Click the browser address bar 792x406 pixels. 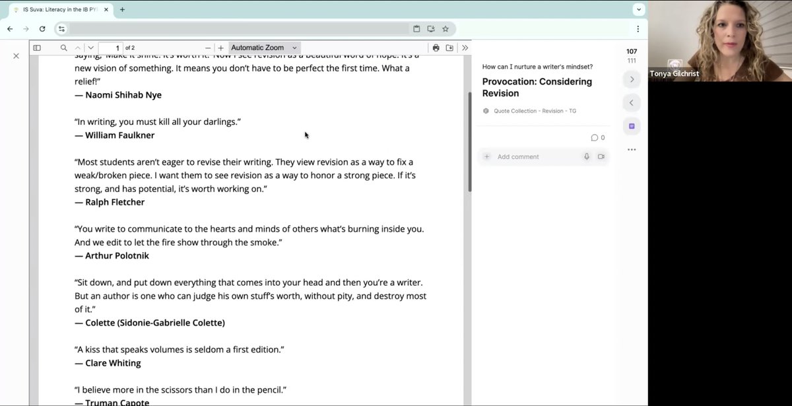(x=238, y=28)
